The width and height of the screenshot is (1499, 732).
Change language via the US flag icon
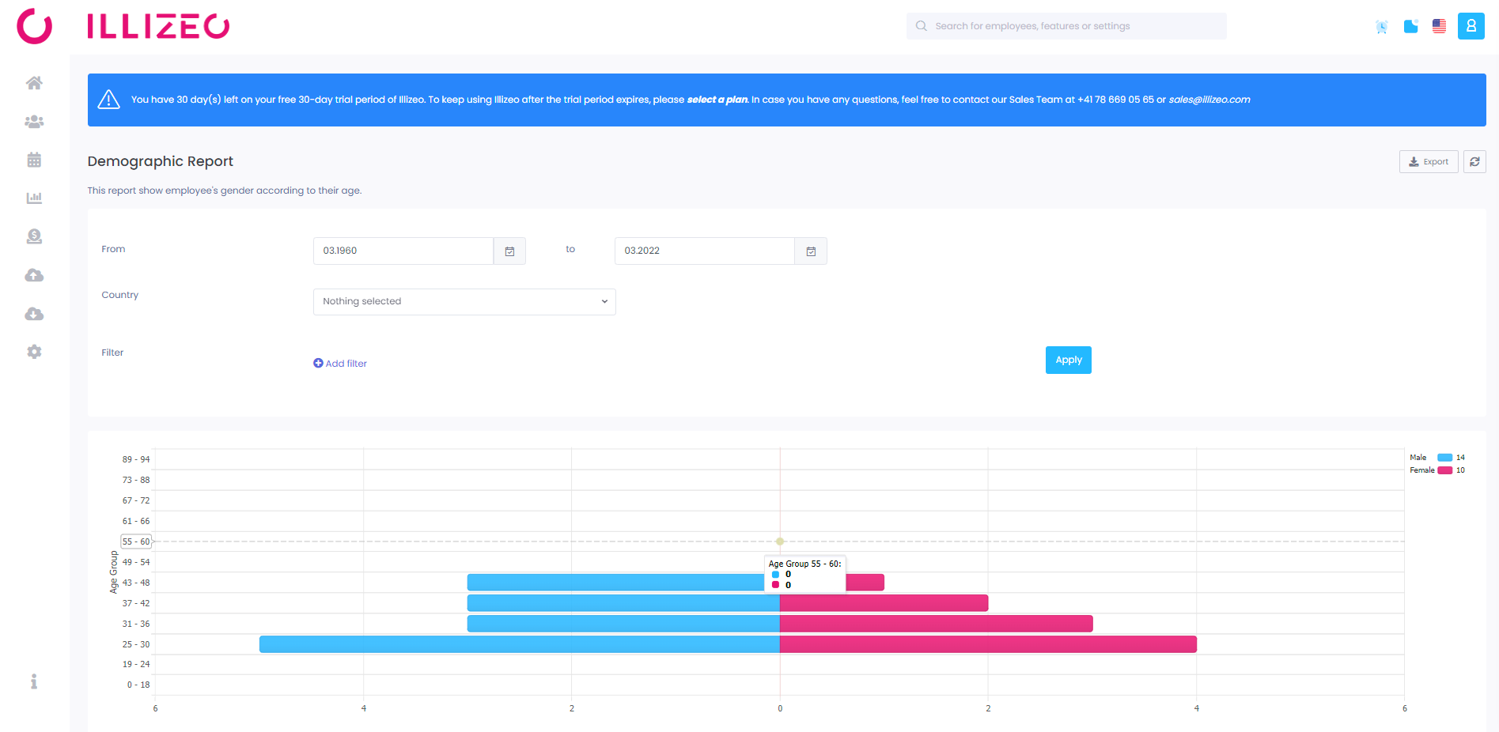click(x=1439, y=26)
